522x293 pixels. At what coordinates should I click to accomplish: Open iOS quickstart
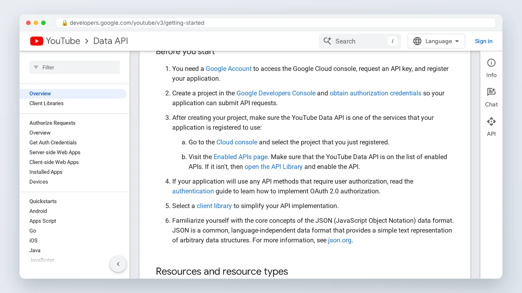pyautogui.click(x=33, y=240)
